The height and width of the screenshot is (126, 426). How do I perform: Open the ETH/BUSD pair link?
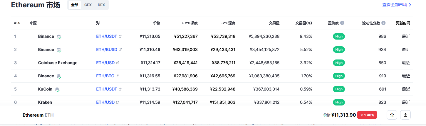click(107, 50)
